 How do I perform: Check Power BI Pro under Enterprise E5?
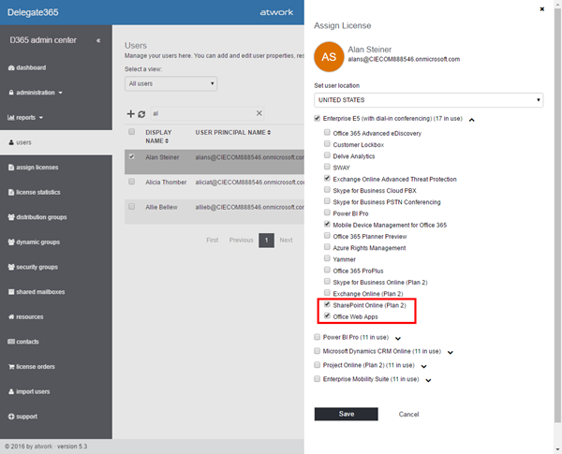point(327,212)
